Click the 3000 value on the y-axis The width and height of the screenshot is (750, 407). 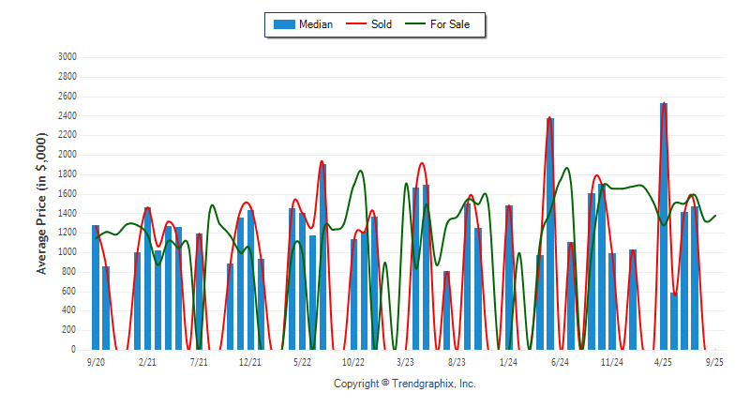[x=67, y=57]
